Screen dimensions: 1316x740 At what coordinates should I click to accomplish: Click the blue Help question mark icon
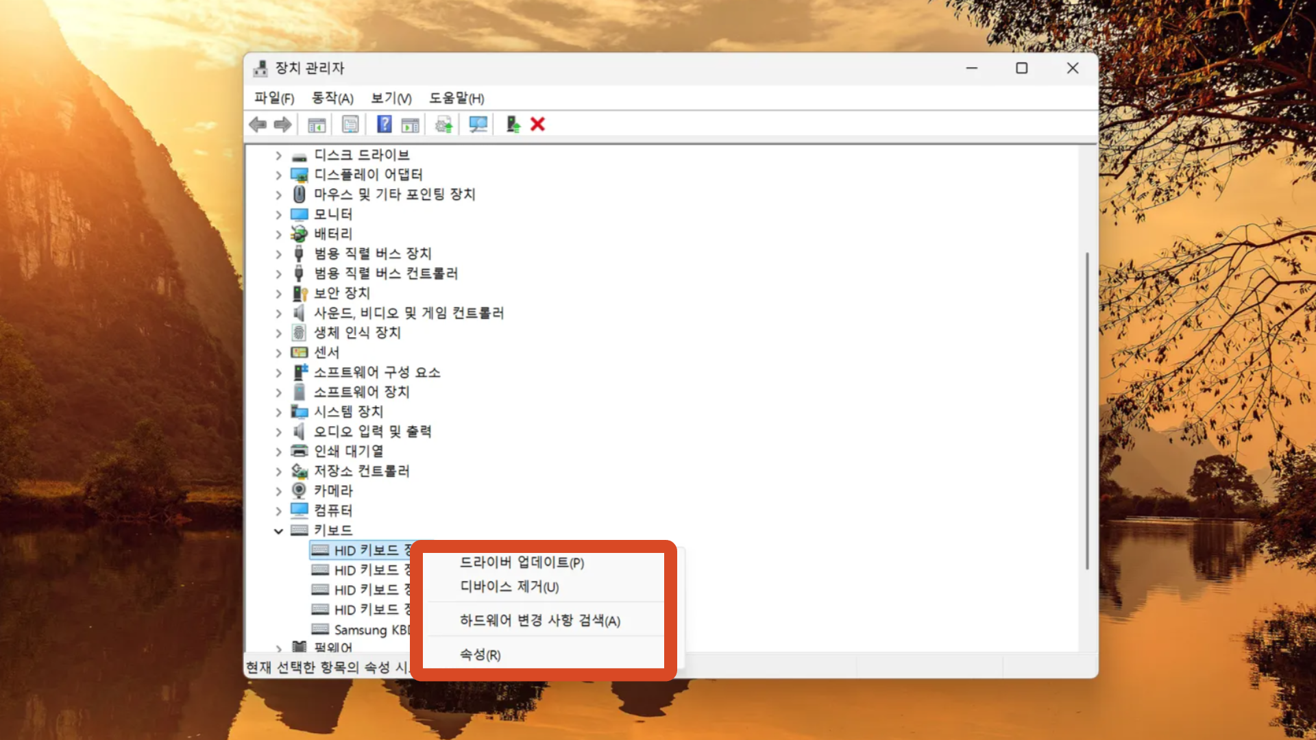point(384,125)
